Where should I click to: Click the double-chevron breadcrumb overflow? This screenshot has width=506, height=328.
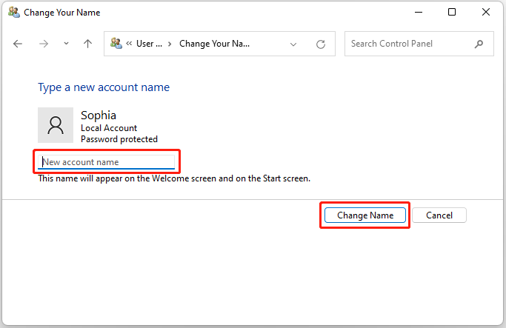click(x=129, y=44)
